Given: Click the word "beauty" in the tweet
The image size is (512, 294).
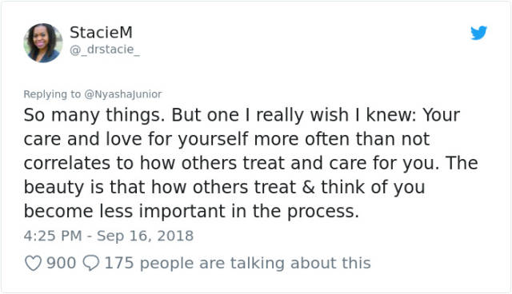Looking at the screenshot, I should pos(54,188).
